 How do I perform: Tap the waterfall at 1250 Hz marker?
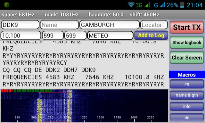click(x=84, y=117)
